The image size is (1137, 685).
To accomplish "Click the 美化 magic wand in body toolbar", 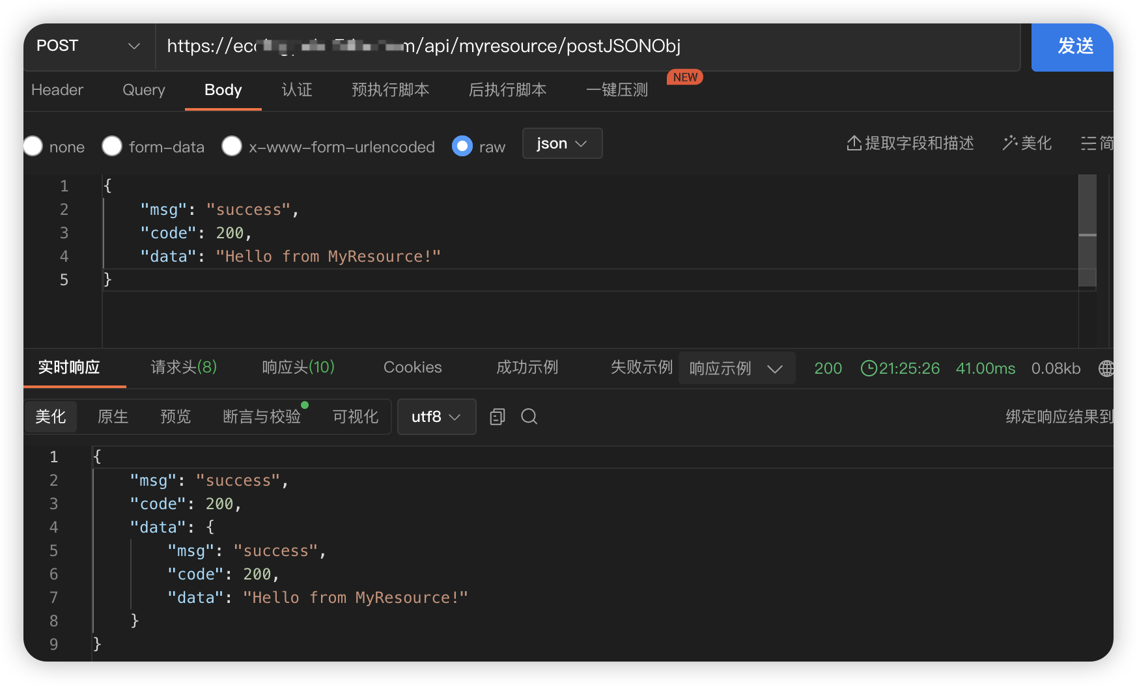I will pyautogui.click(x=1027, y=143).
